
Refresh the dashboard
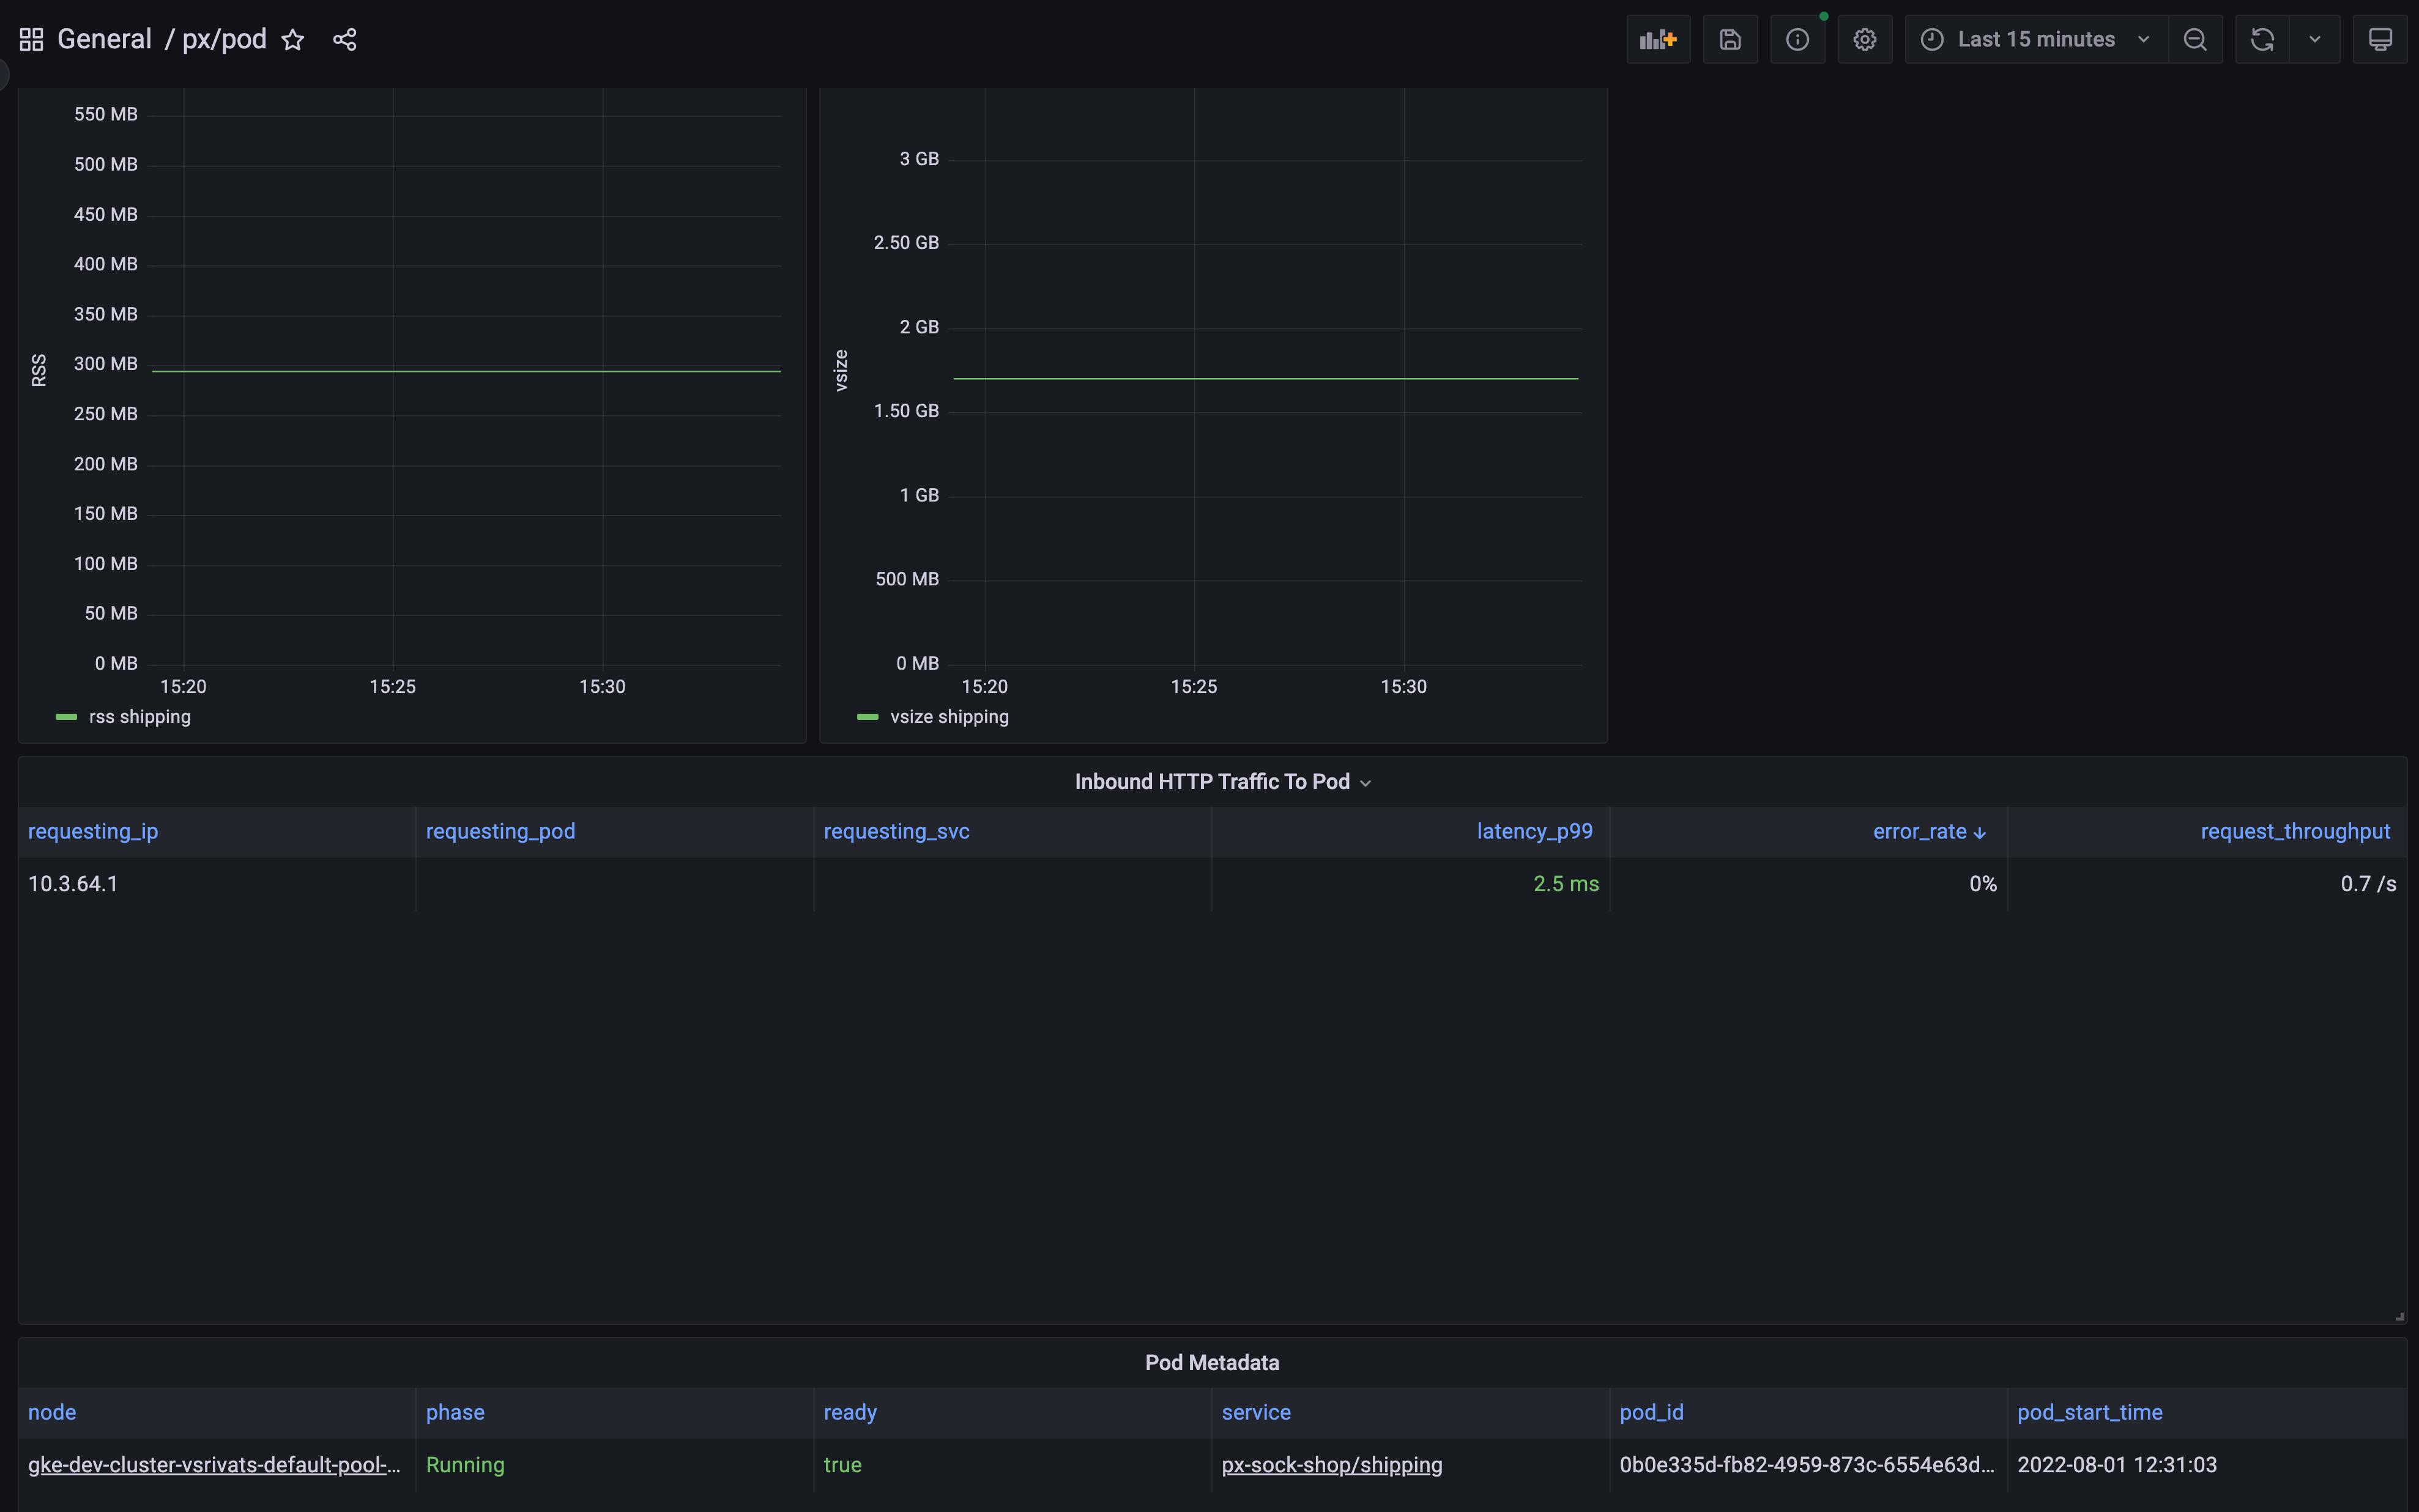click(x=2262, y=40)
